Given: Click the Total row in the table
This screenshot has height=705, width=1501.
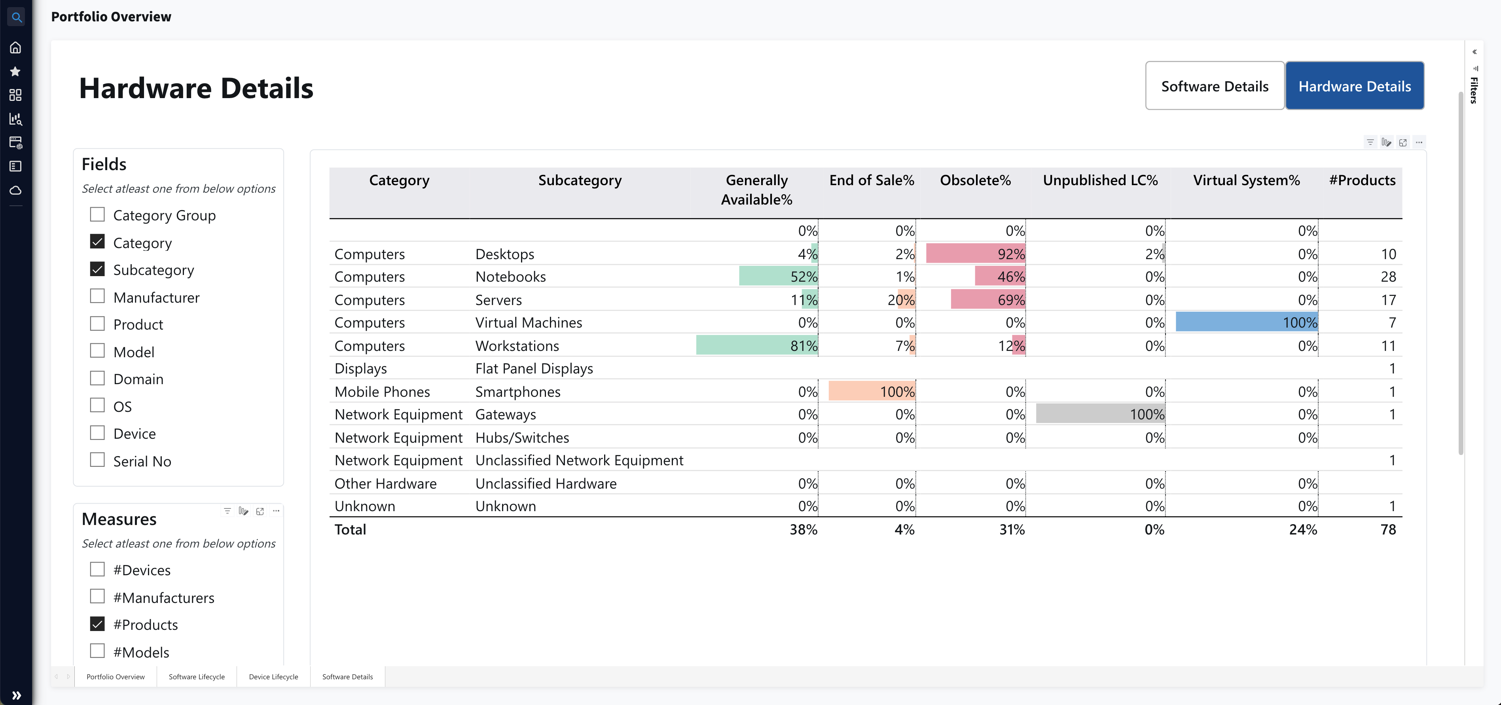Looking at the screenshot, I should (350, 529).
